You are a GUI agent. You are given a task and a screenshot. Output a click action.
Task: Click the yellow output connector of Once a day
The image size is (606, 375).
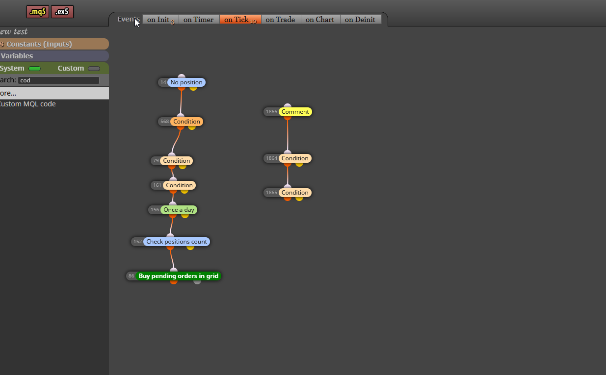185,216
